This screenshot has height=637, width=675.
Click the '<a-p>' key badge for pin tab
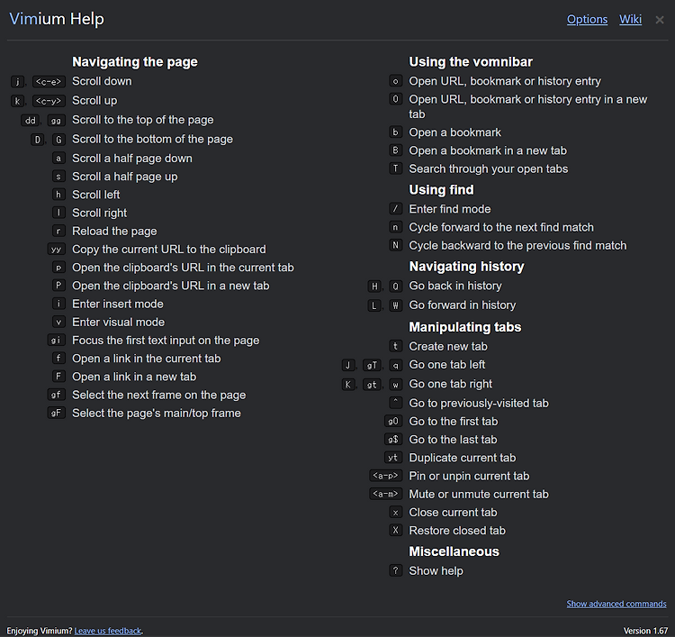386,476
